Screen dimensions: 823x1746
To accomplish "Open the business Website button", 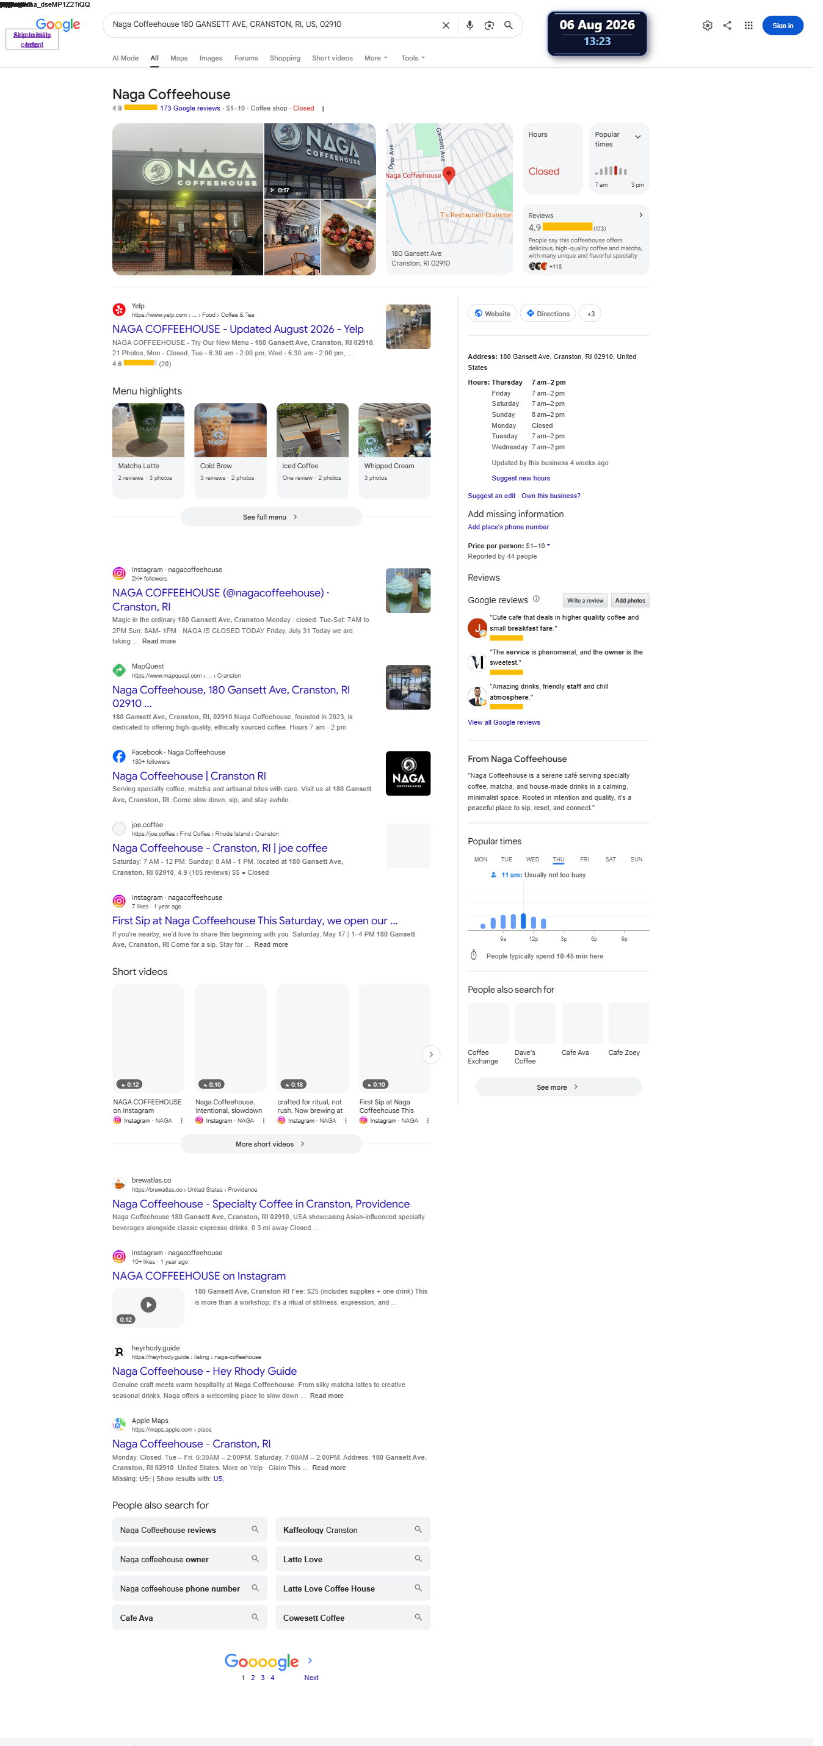I will click(492, 314).
